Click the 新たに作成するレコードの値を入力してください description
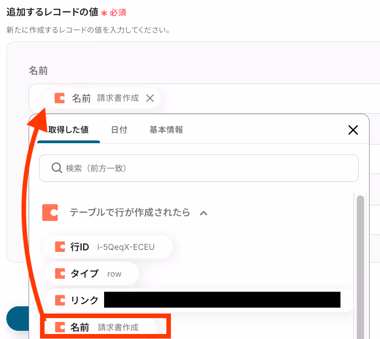This screenshot has width=380, height=339. pos(88,30)
